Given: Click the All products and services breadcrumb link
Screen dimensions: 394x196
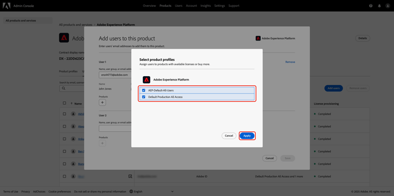Looking at the screenshot, I should [76, 25].
